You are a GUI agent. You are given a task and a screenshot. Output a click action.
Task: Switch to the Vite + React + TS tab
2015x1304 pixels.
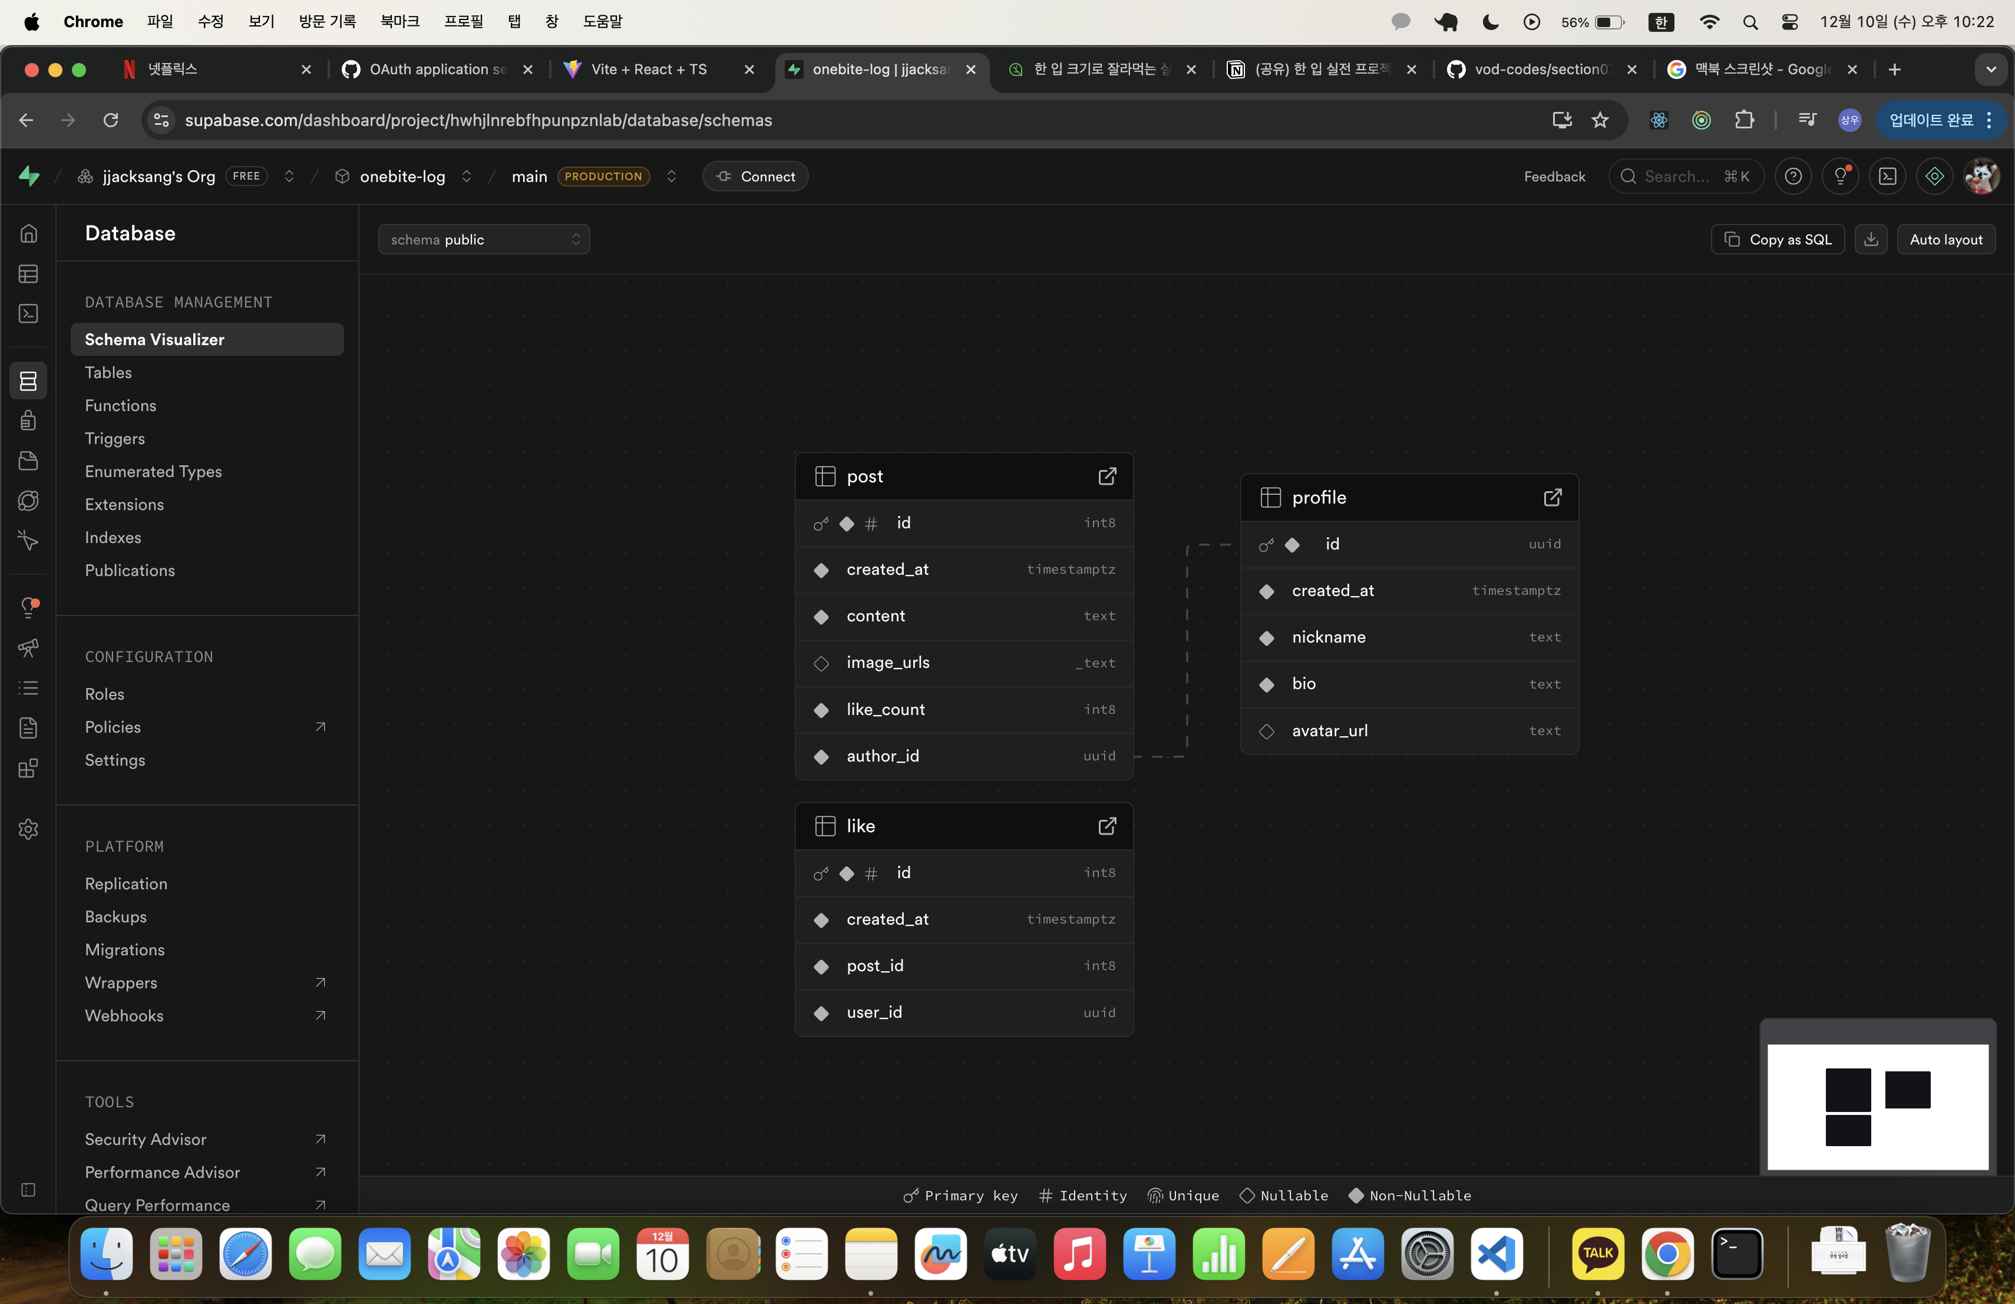click(649, 69)
